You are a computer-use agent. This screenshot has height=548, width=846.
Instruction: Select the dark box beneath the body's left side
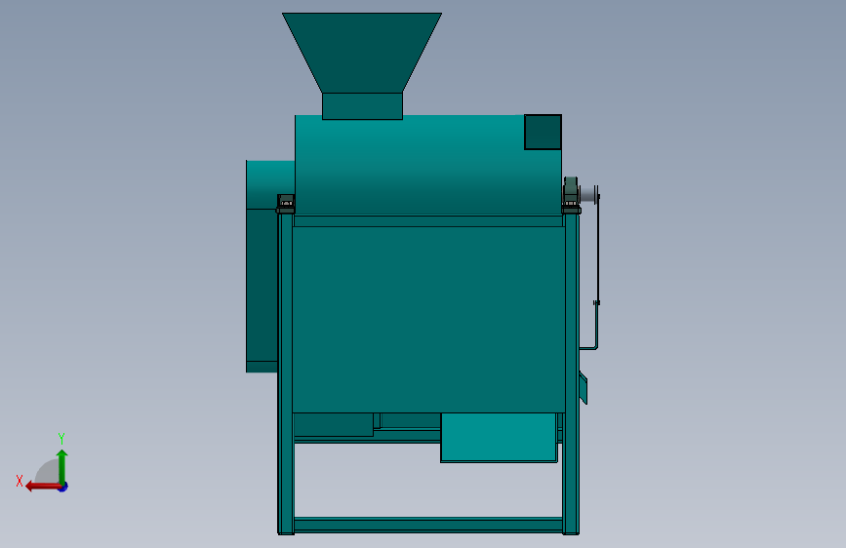coord(333,424)
